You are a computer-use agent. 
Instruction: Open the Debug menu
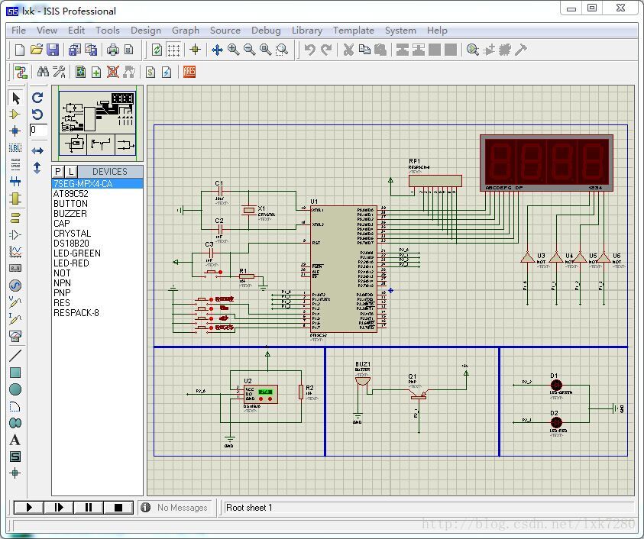pyautogui.click(x=266, y=31)
